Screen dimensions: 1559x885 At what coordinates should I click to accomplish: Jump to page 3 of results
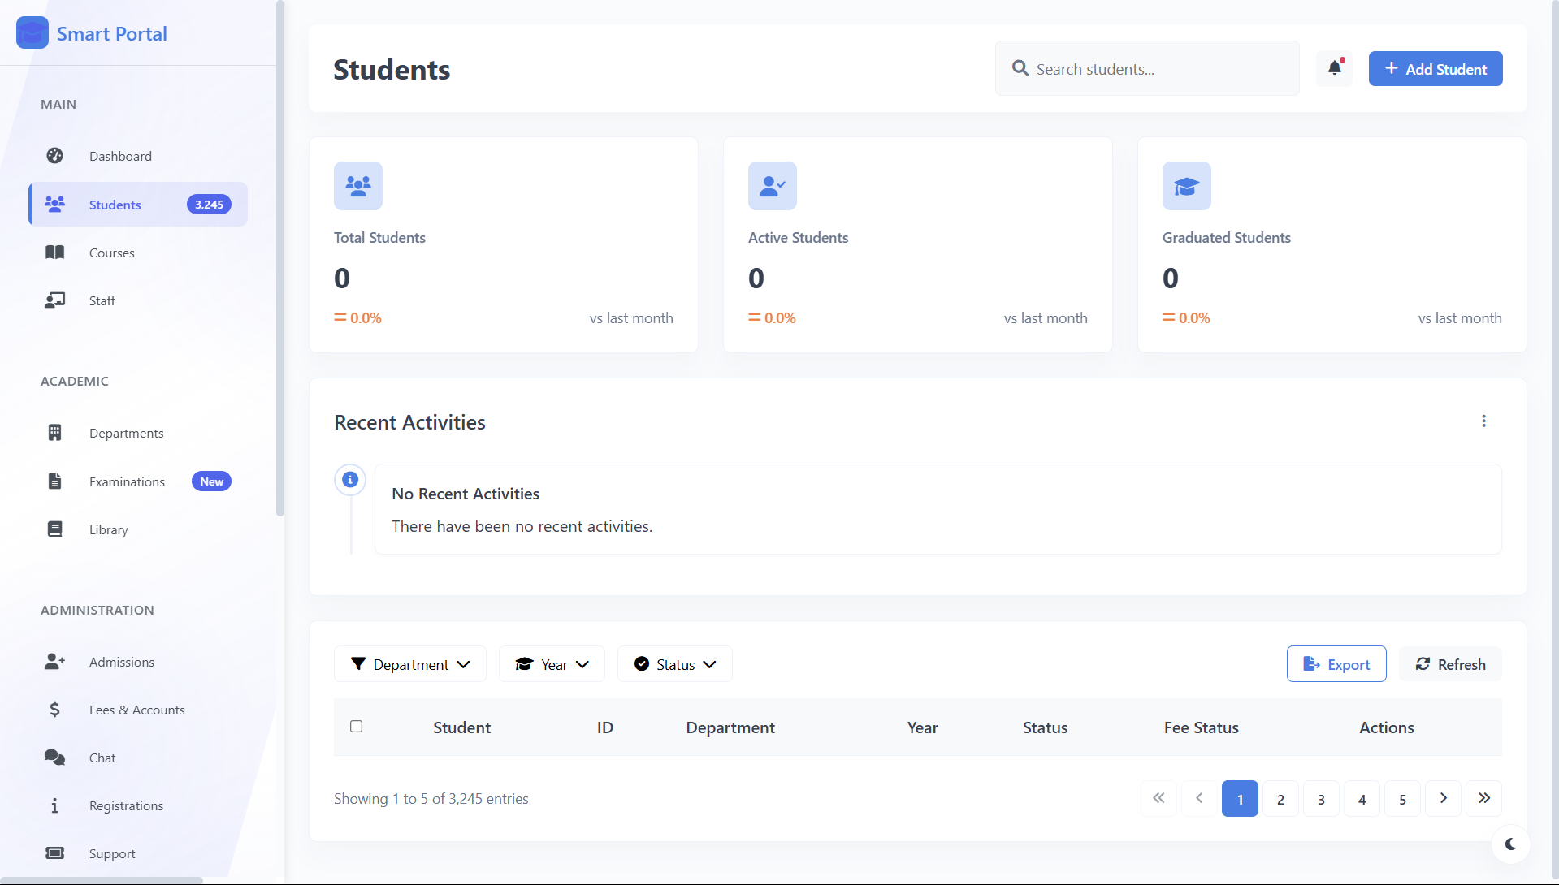pyautogui.click(x=1321, y=798)
